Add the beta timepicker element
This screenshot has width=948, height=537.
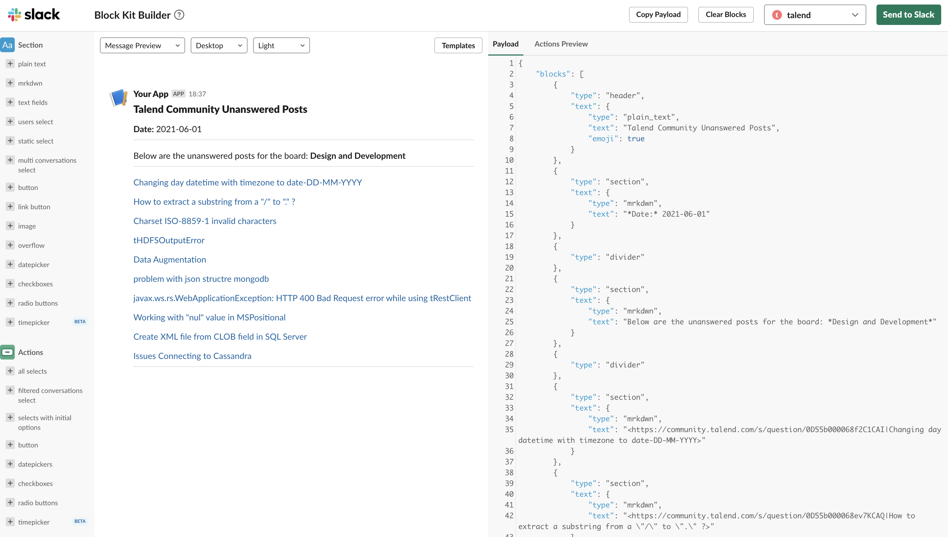(33, 322)
